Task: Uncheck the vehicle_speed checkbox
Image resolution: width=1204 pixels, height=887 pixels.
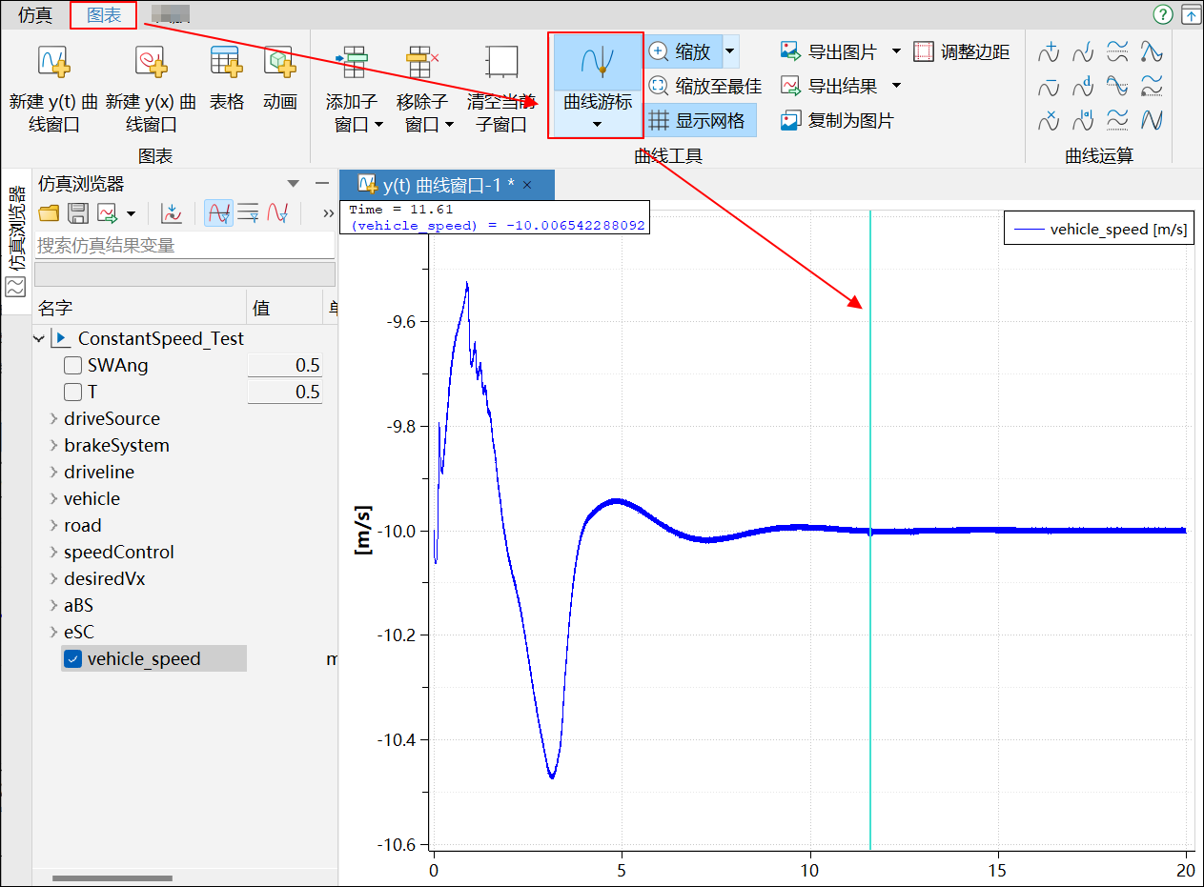Action: coord(72,659)
